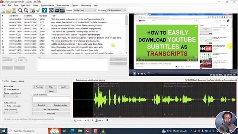Create a new subtitle file with toolbar icon
The width and height of the screenshot is (238, 134).
pyautogui.click(x=3, y=10)
